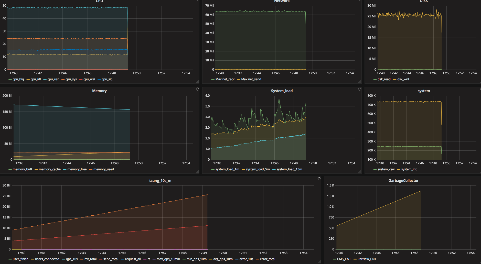Open the tsung_10s_m panel title menu
481x264 pixels.
coord(160,181)
